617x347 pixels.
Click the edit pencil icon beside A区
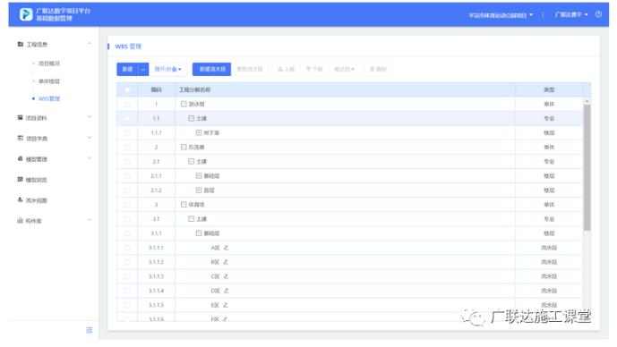pos(226,248)
